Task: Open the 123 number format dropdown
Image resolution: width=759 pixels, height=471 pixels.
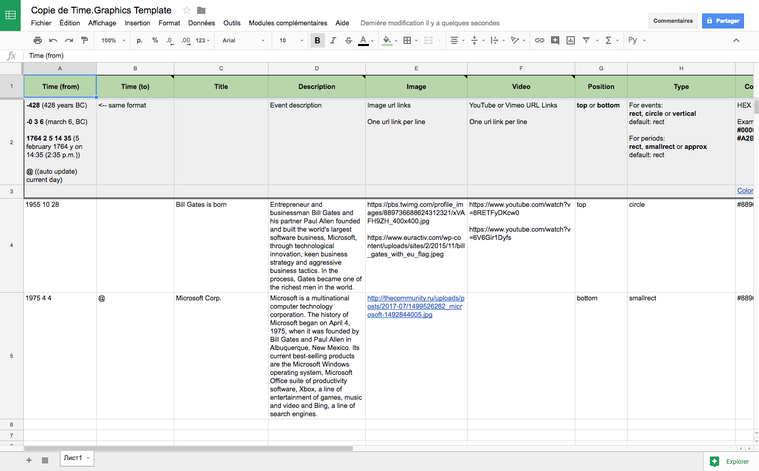Action: [202, 40]
